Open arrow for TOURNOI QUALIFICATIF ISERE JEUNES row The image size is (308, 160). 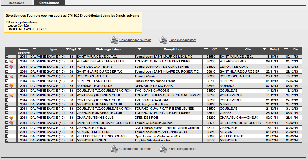tap(7, 109)
